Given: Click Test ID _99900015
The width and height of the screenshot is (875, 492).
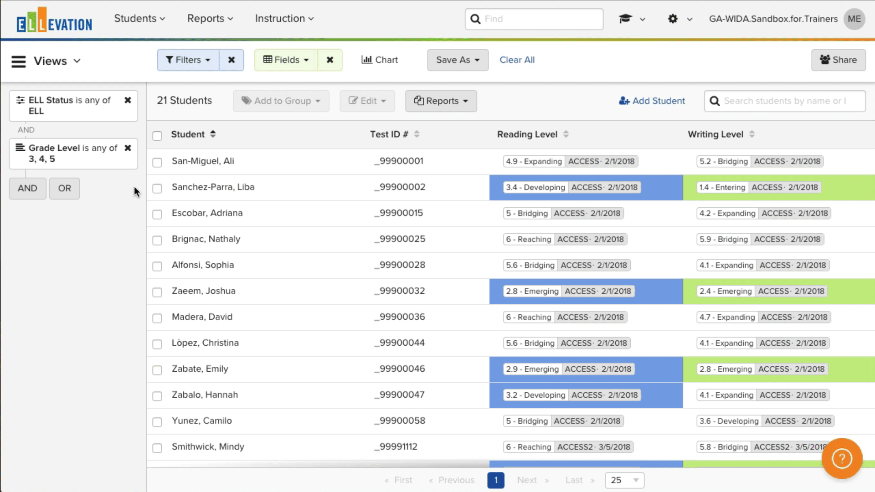Looking at the screenshot, I should [399, 213].
